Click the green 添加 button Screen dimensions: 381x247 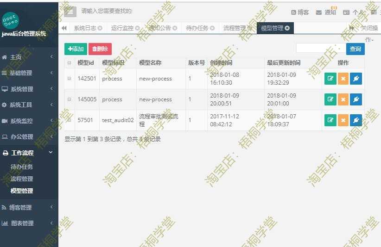pyautogui.click(x=76, y=49)
